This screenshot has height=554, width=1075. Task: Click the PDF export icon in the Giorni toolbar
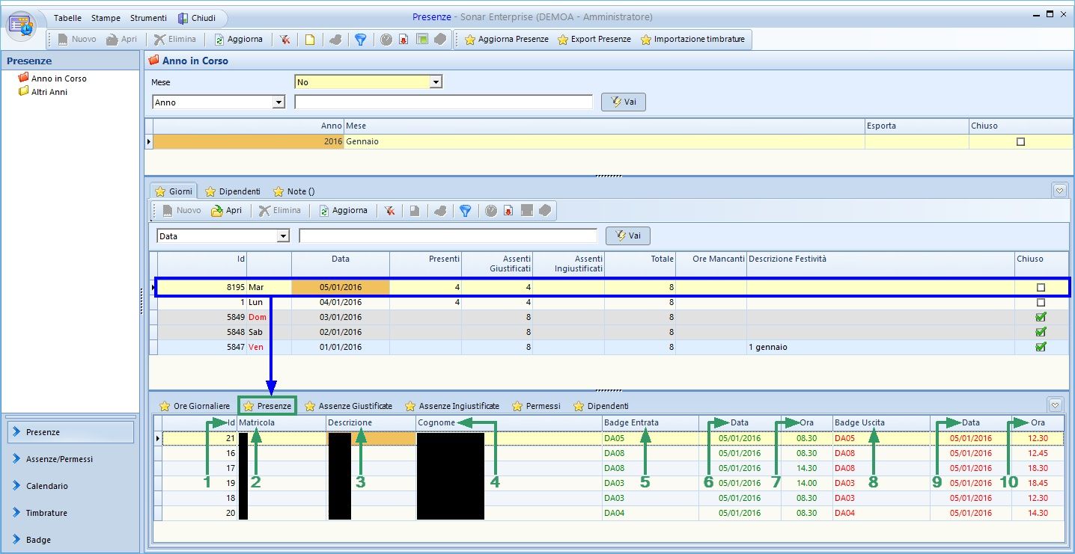tap(508, 211)
